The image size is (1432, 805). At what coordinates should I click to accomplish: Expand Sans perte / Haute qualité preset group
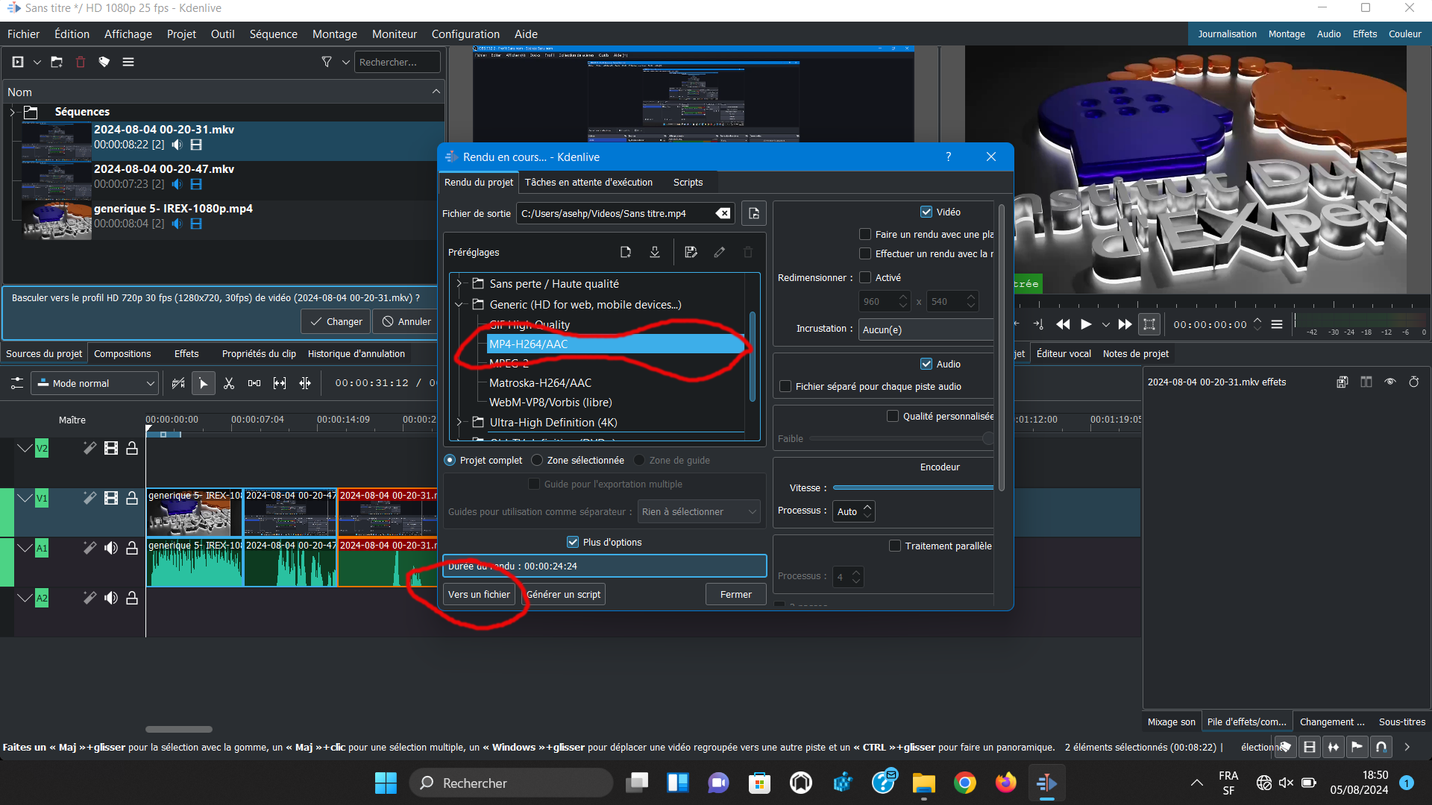pyautogui.click(x=459, y=283)
